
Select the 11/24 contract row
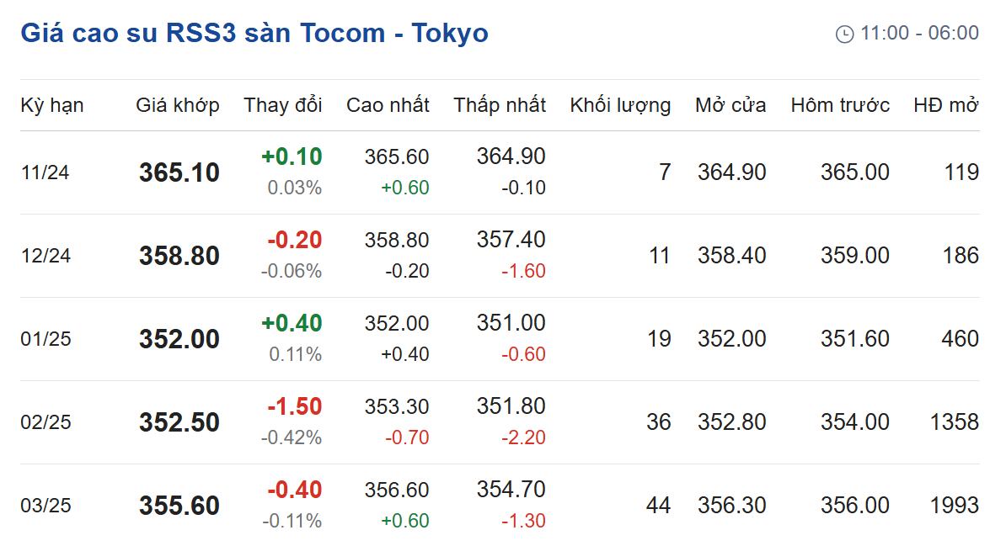click(500, 172)
